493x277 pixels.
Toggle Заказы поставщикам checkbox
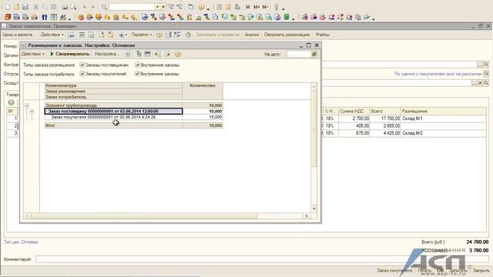[x=82, y=65]
